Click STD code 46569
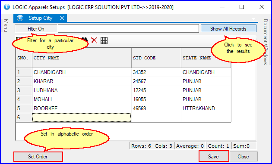The image size is (272, 164). pos(156,108)
